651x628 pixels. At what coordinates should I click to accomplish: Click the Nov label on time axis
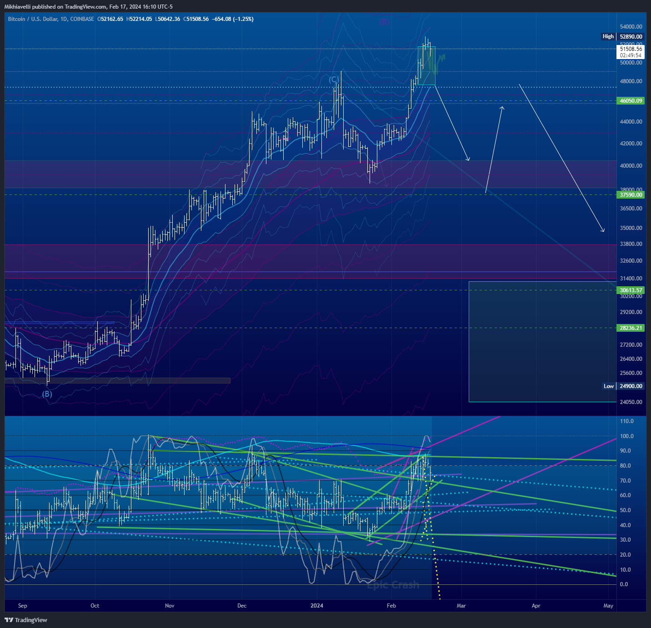[x=170, y=606]
